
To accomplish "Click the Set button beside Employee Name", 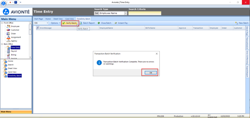I will point(96,13).
